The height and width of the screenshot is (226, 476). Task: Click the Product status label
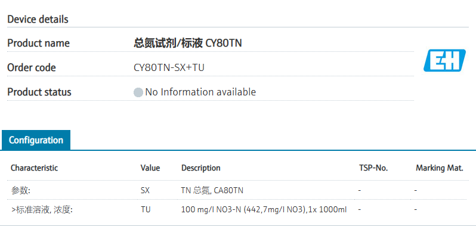click(39, 92)
